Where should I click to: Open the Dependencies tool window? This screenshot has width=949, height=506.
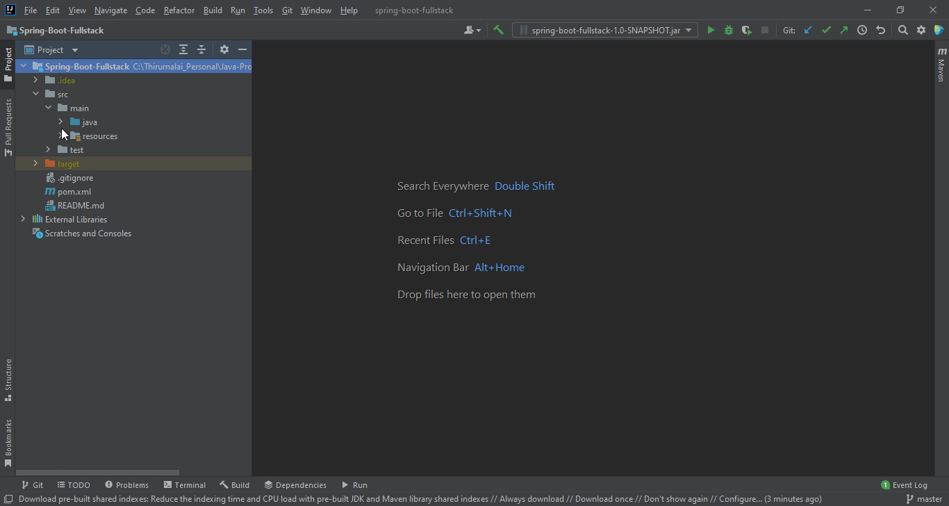295,485
